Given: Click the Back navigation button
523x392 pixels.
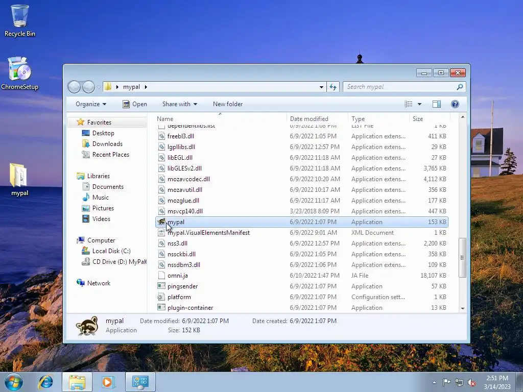Looking at the screenshot, I should (x=74, y=87).
